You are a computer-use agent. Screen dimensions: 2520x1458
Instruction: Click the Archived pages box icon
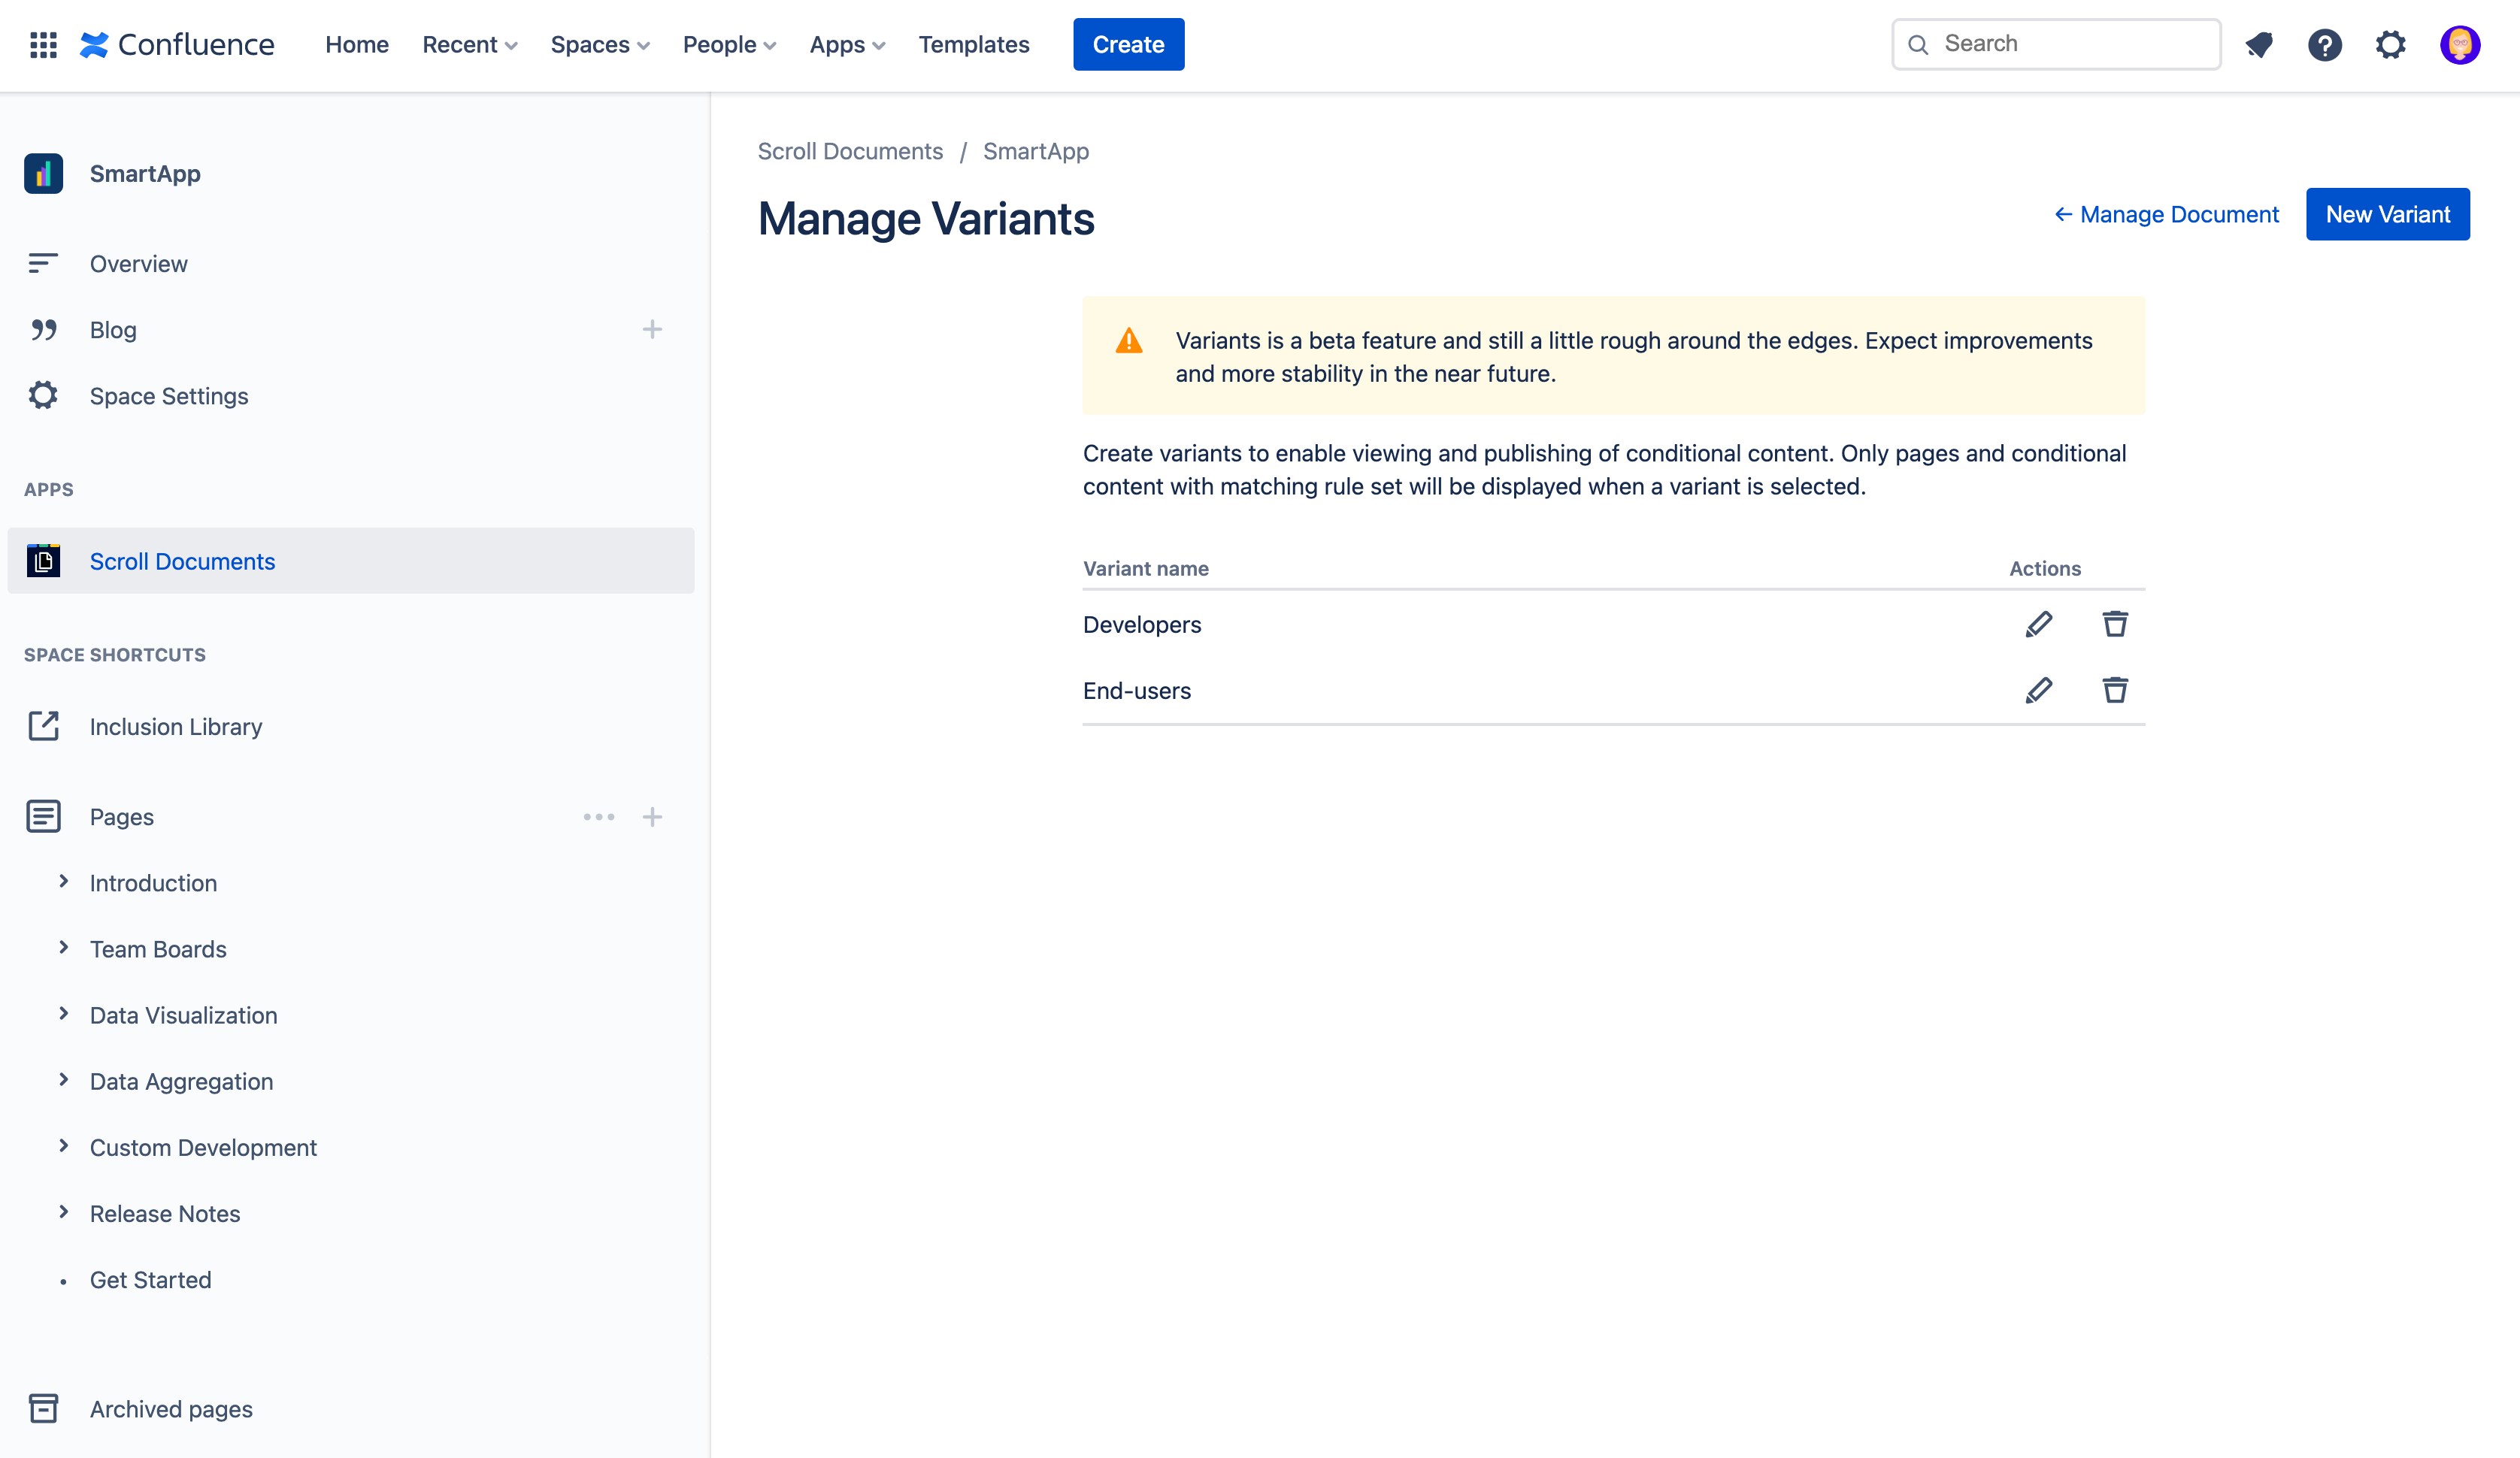click(x=43, y=1408)
